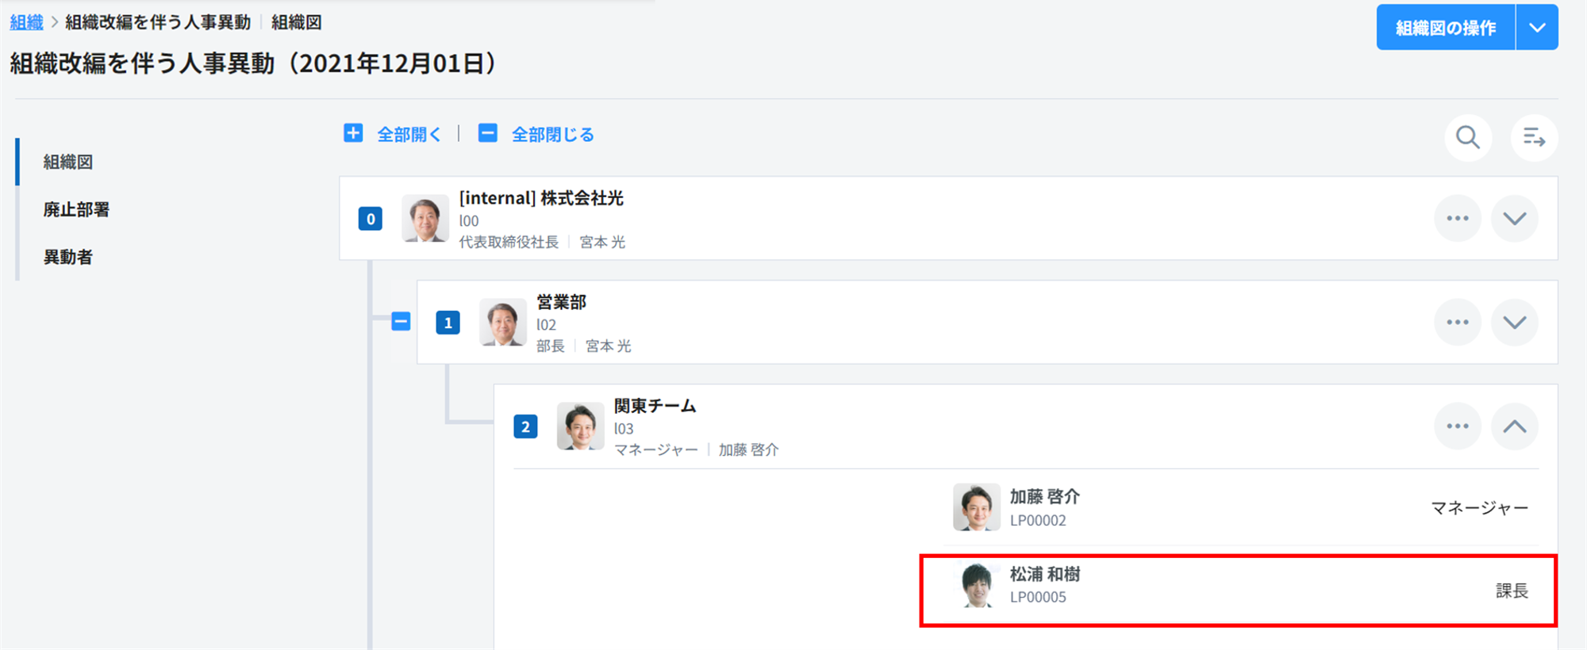Expand the 株式会社光 member list chevron
Screen dimensions: 1587x650
(1514, 219)
